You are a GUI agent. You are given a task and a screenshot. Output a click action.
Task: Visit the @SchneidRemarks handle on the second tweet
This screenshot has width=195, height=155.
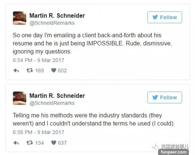(52, 103)
